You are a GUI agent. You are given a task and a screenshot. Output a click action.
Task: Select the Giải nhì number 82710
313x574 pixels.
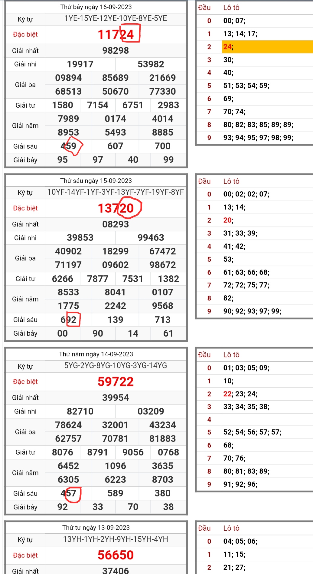[x=80, y=411]
